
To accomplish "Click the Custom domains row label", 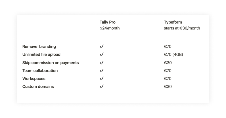I will (38, 87).
